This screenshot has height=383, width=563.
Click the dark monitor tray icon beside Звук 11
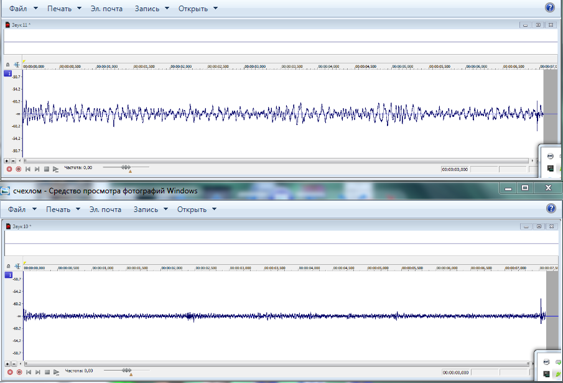pos(550,168)
